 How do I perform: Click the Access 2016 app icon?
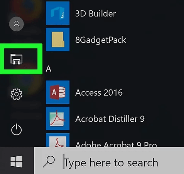[x=57, y=92]
